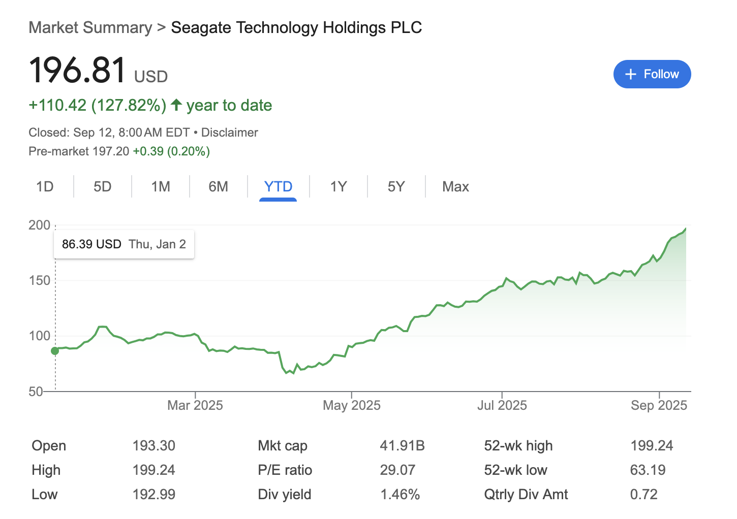
Task: Select the 1M time range tab
Action: click(161, 186)
